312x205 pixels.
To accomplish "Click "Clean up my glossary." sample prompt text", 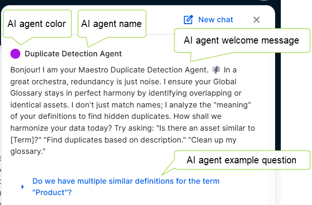I will pos(123,146).
